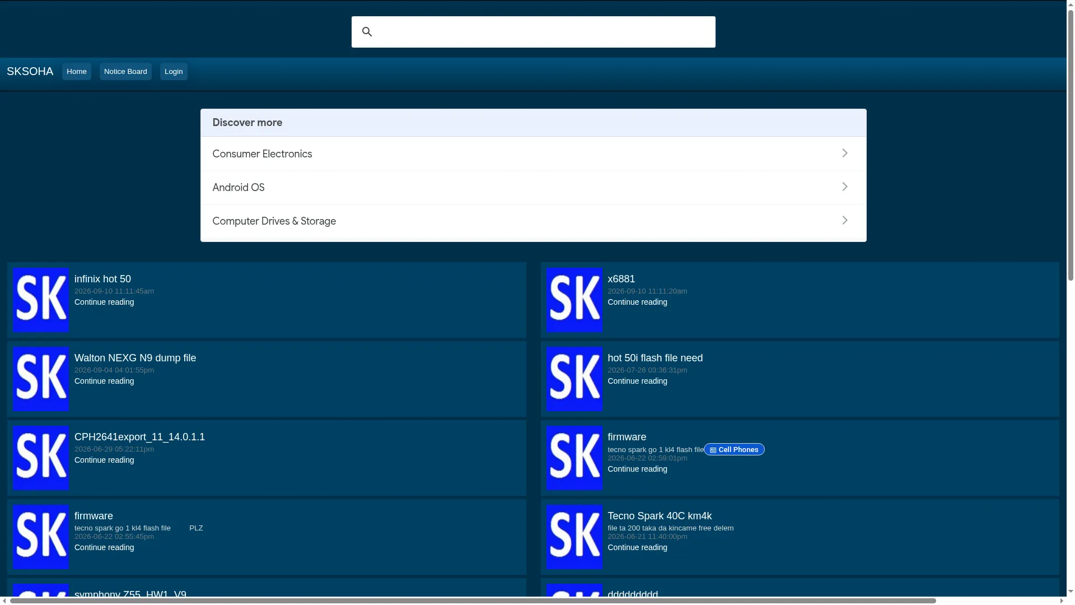
Task: Open SK thumbnail for Walton NEXG N9
Action: point(41,379)
